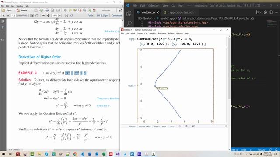Open the Fill & Sign pane in Acrobat
The width and height of the screenshot is (280, 157).
[x=102, y=16]
